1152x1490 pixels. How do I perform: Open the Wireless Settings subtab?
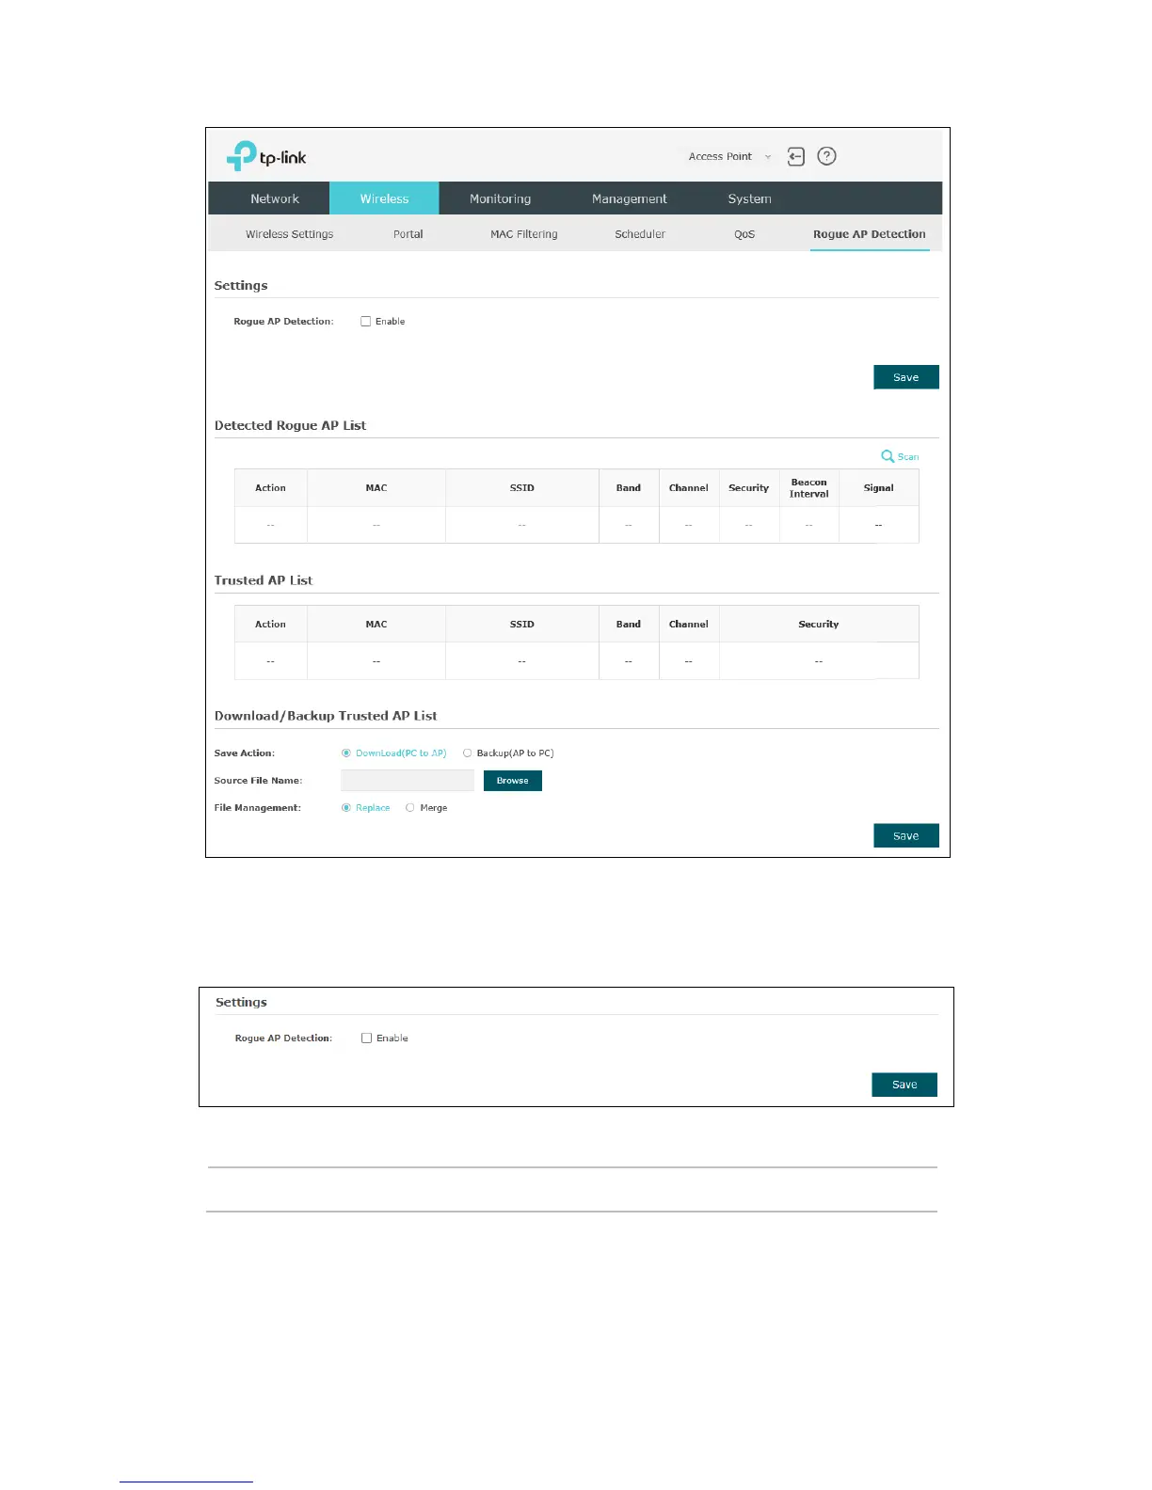[290, 234]
